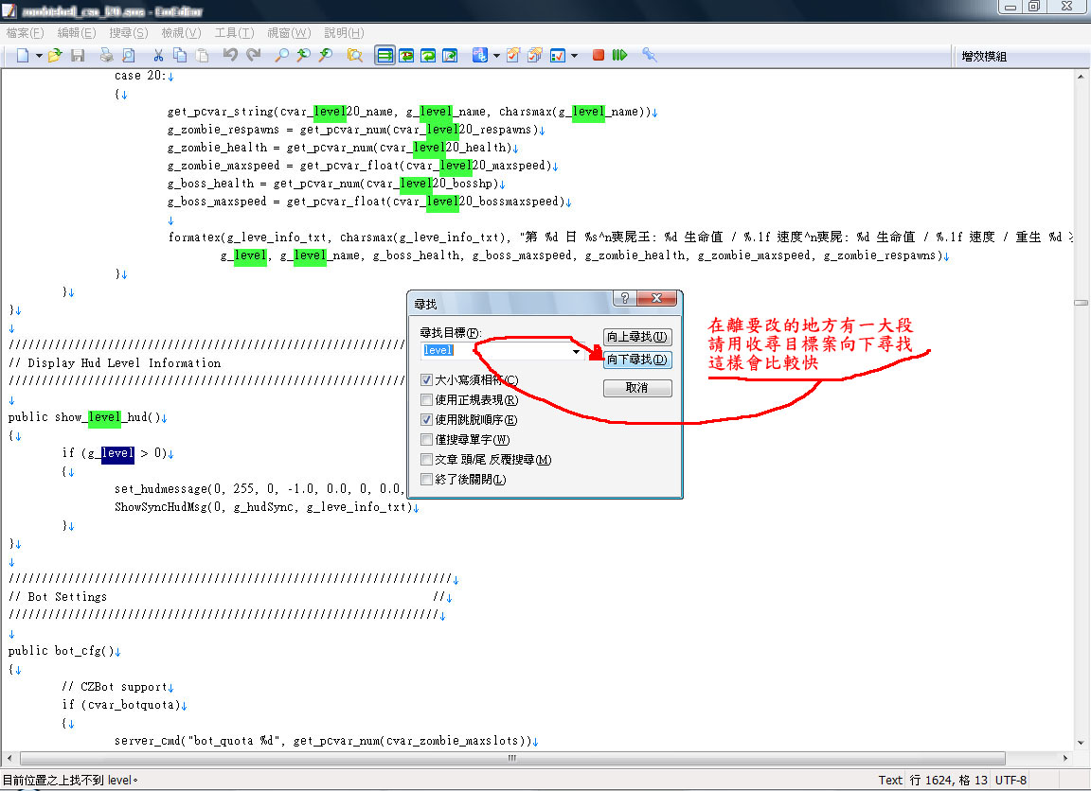
Task: Enable 僅搜尋單字 whole word checkbox
Action: [x=426, y=440]
